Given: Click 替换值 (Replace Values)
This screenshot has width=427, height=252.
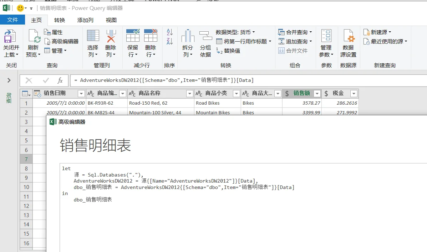Looking at the screenshot, I should 228,51.
